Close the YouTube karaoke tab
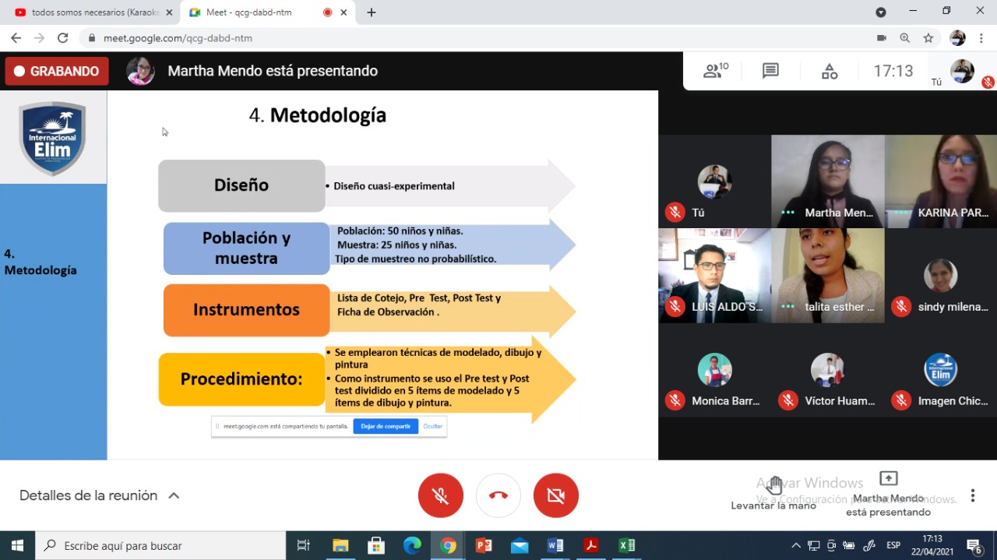 (x=169, y=12)
